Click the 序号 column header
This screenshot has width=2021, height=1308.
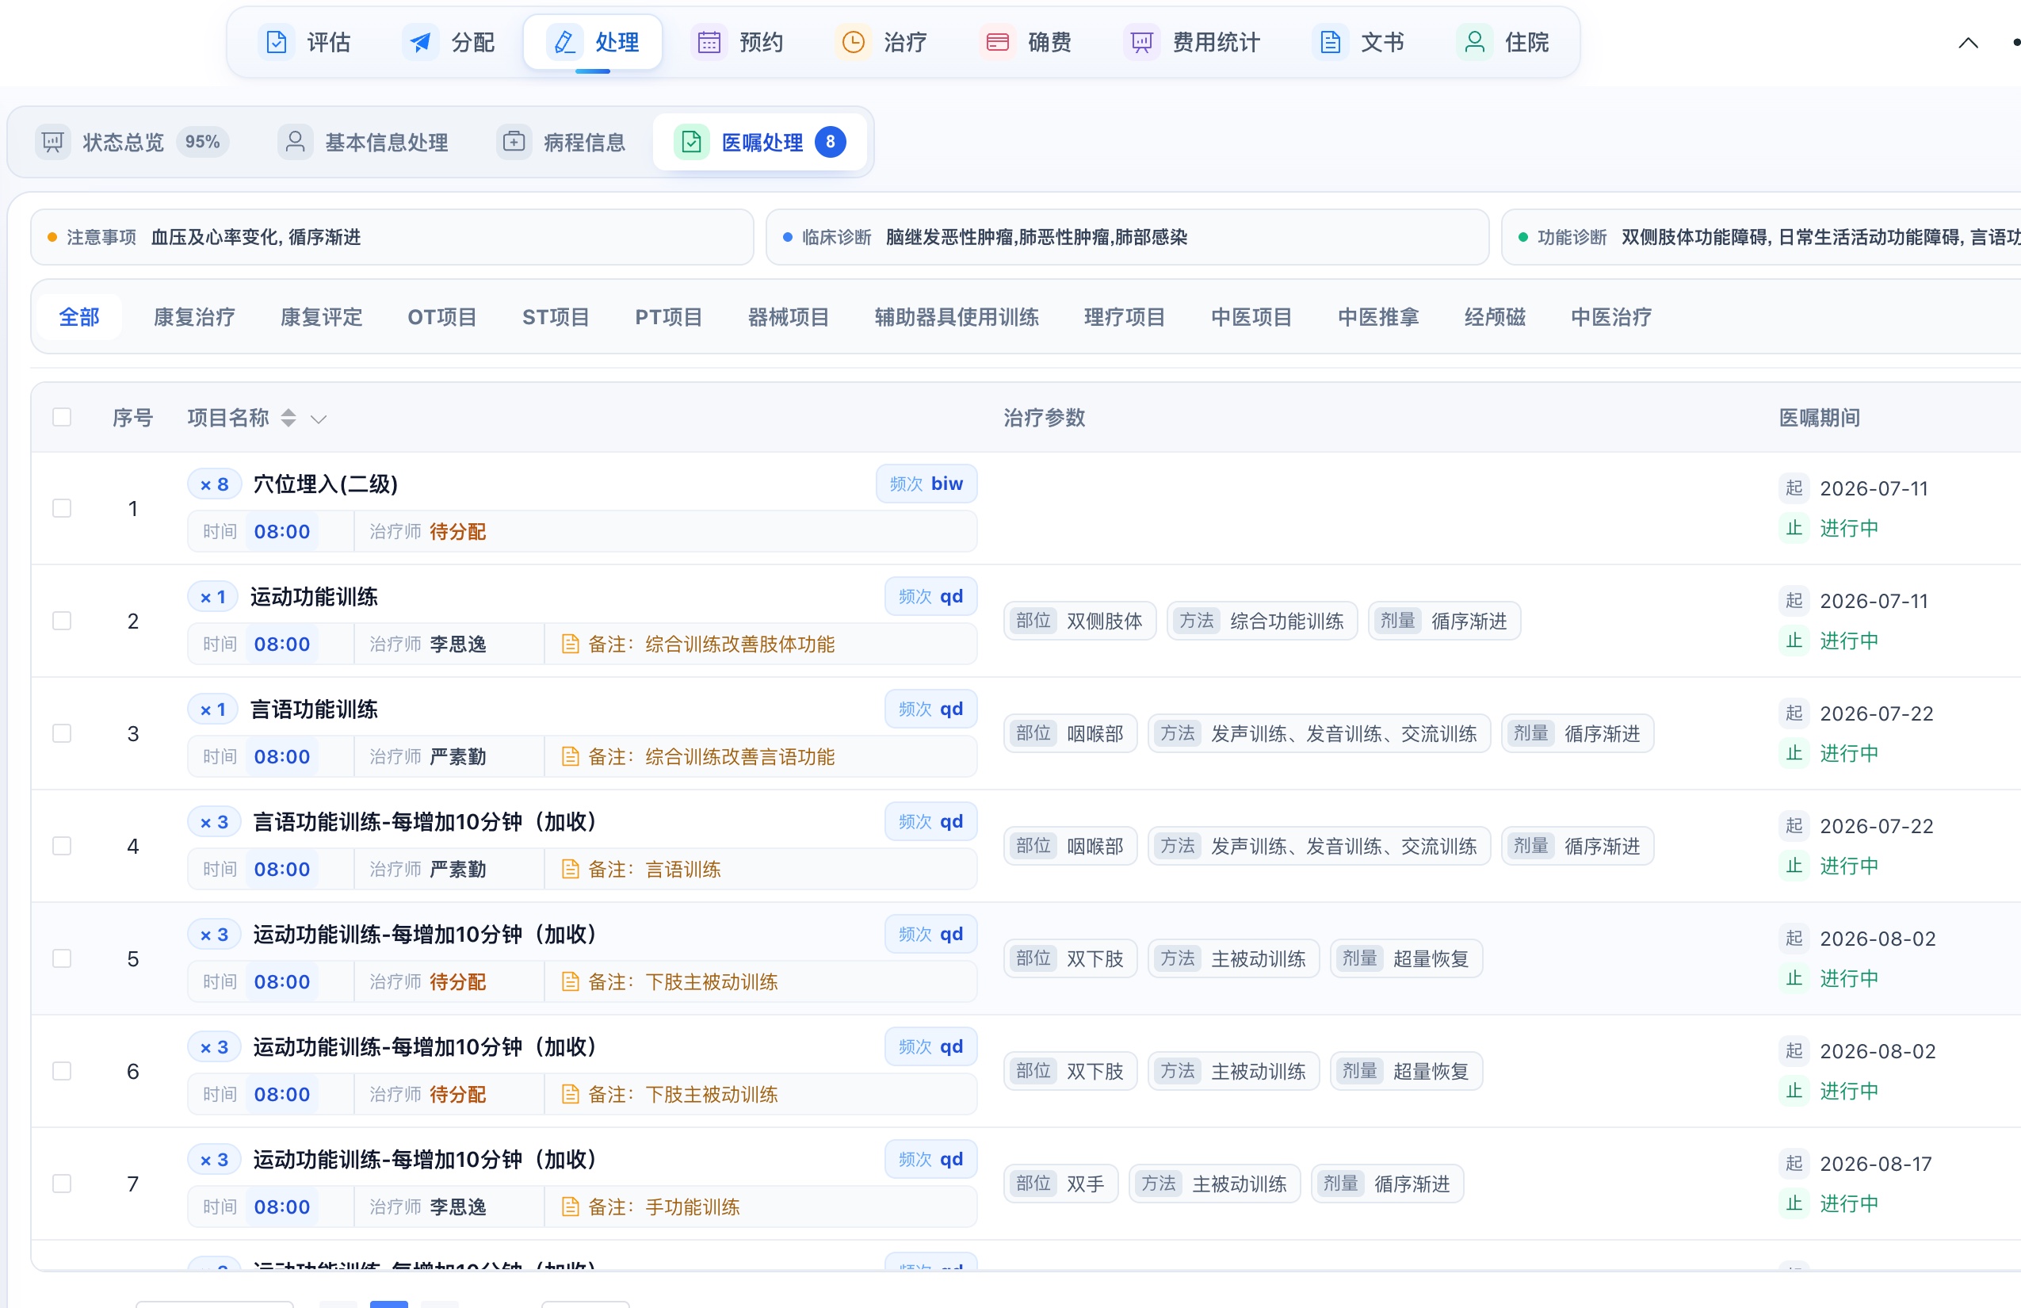coord(132,417)
